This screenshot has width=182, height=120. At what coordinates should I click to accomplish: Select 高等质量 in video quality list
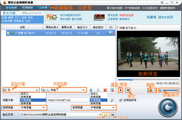[33, 103]
